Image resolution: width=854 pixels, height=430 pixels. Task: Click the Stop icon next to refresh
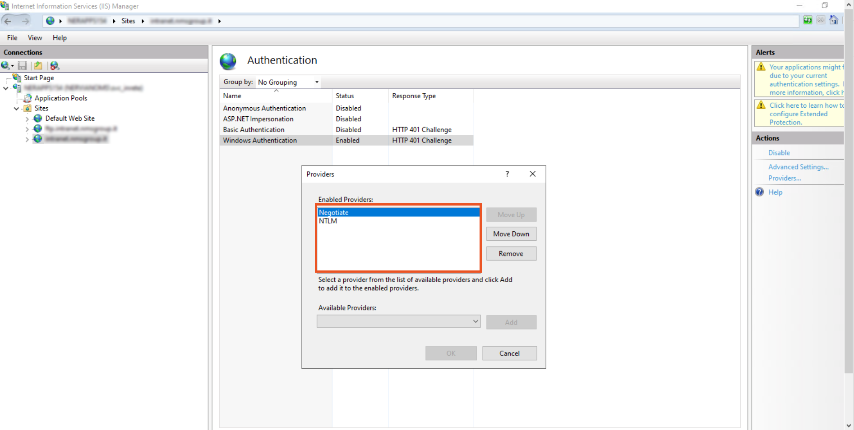point(821,20)
